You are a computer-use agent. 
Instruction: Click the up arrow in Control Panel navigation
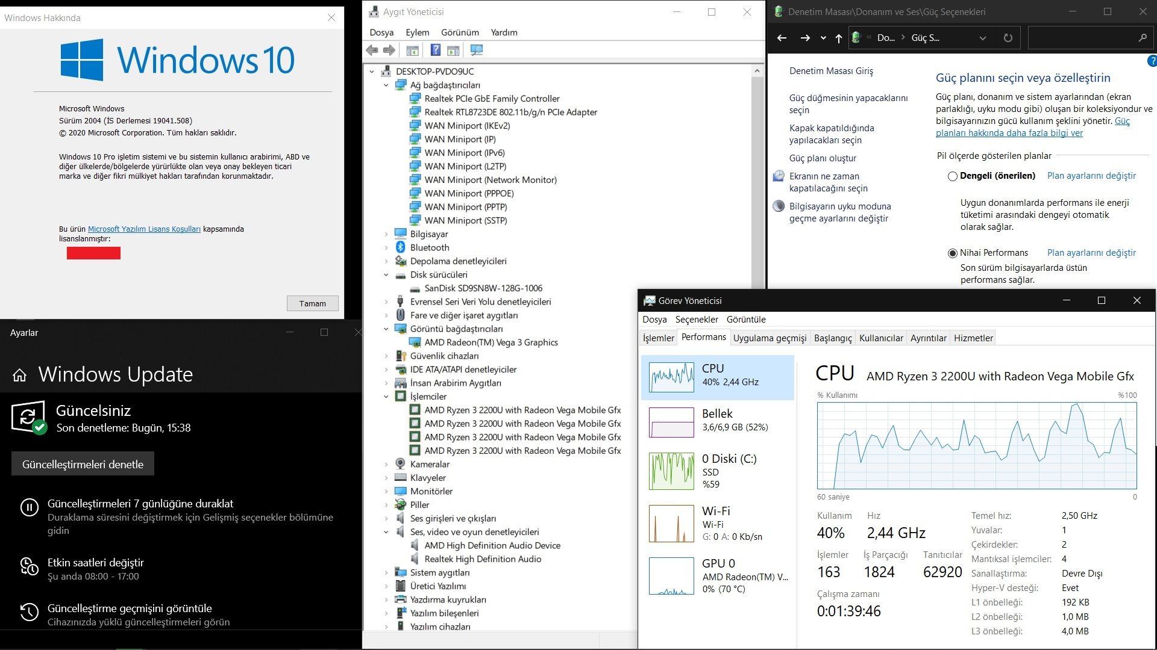pos(838,38)
